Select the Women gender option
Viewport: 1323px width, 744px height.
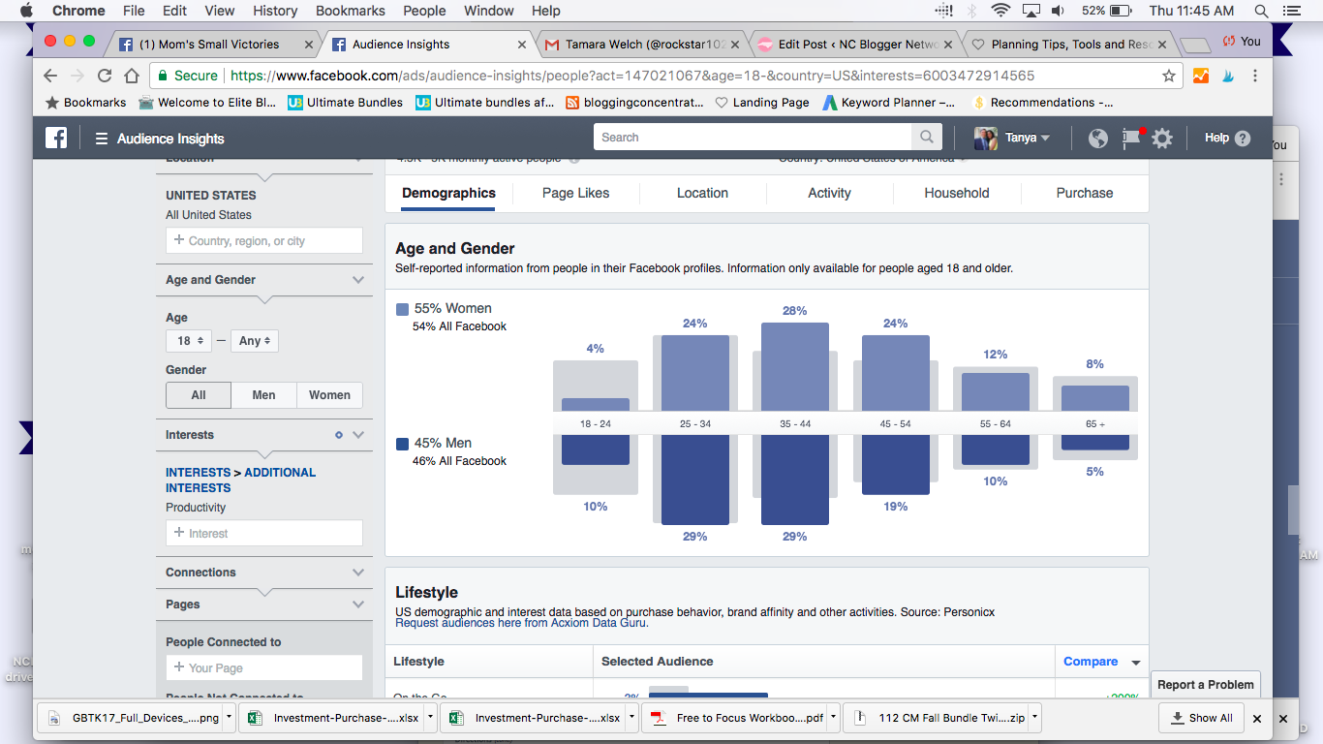tap(329, 395)
